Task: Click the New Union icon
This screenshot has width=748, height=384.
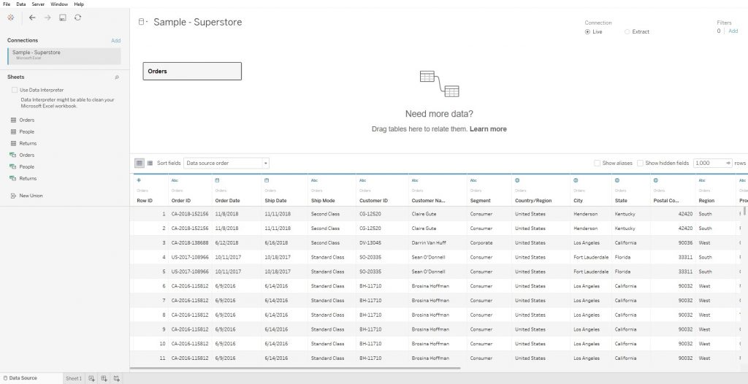Action: (x=13, y=196)
